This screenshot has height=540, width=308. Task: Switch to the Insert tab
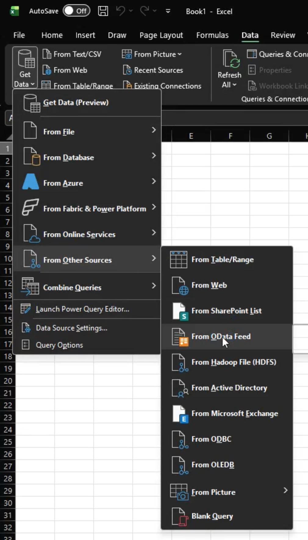85,35
